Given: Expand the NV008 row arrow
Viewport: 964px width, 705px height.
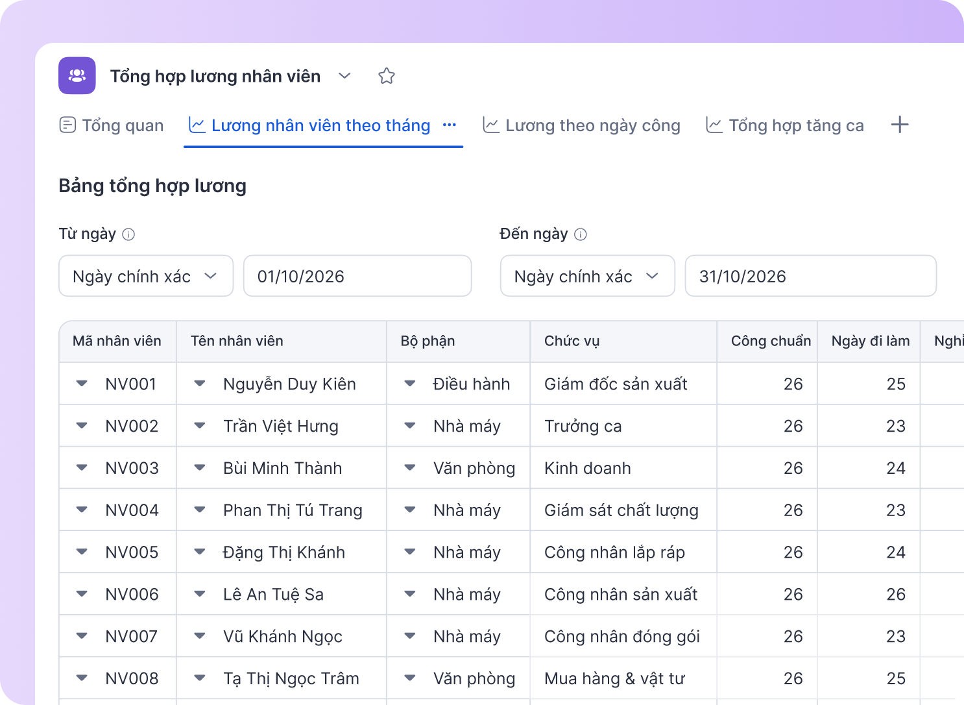Looking at the screenshot, I should [82, 678].
